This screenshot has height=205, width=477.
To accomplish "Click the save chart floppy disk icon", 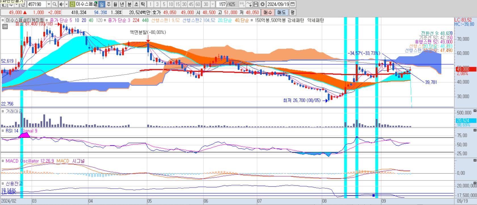I will point(256,4).
